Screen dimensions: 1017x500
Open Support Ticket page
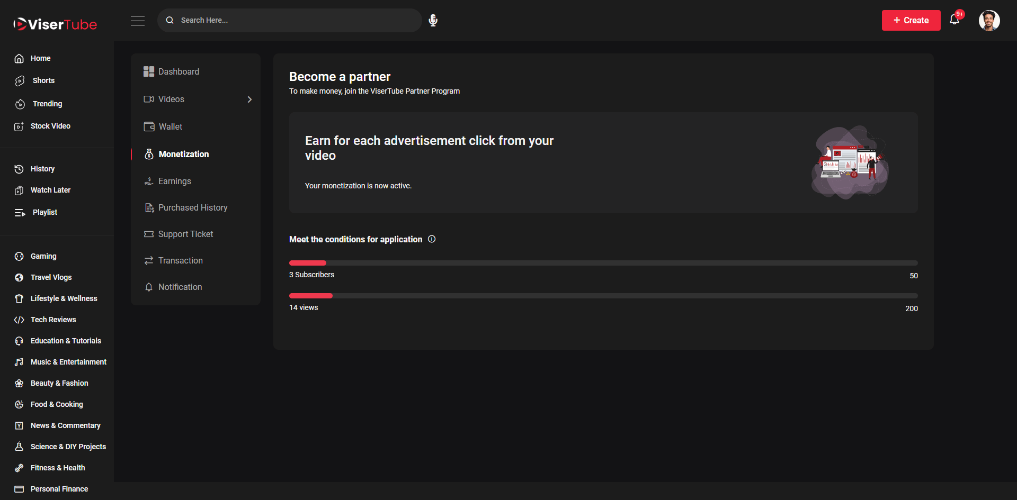point(185,234)
